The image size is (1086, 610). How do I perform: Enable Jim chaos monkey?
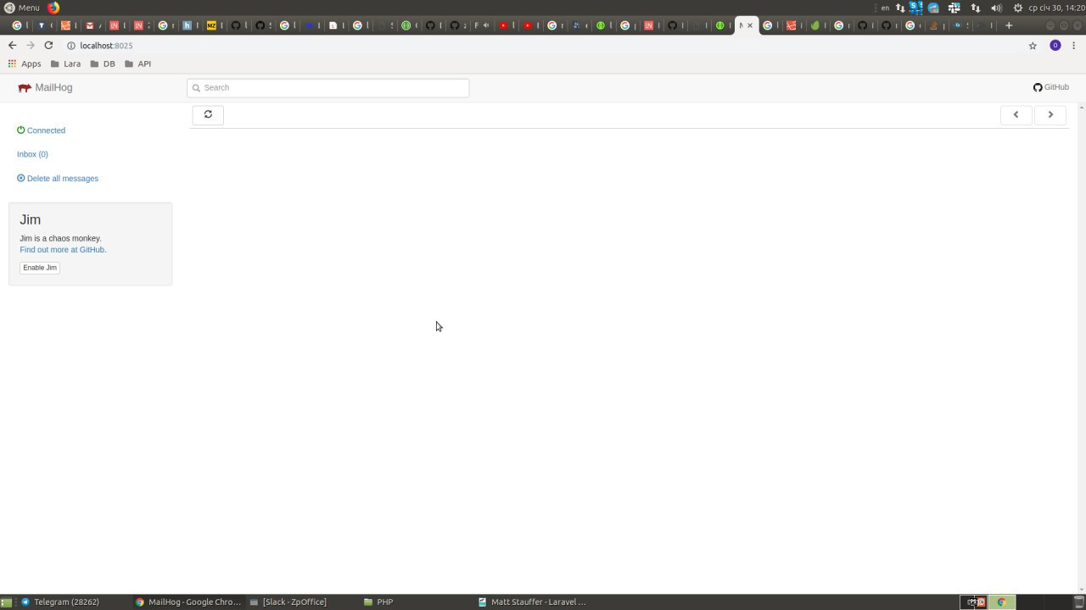coord(40,268)
